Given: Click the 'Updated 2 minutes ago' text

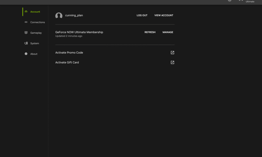Looking at the screenshot, I should tap(69, 36).
